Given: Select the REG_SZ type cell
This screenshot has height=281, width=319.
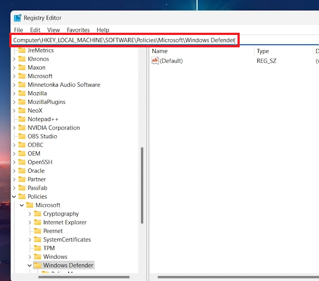Looking at the screenshot, I should 266,61.
